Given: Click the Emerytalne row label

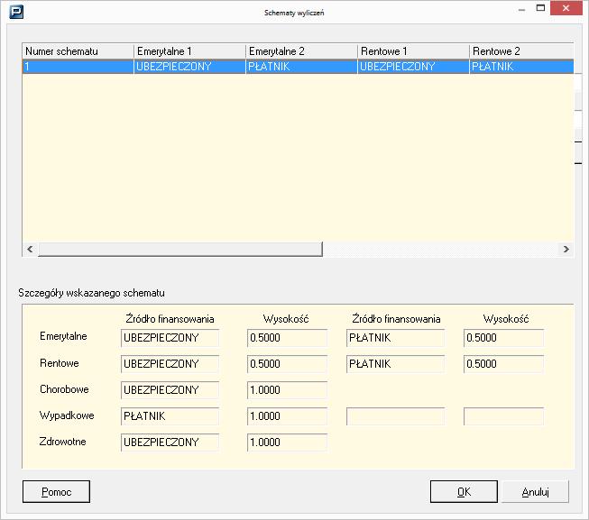Looking at the screenshot, I should [63, 336].
